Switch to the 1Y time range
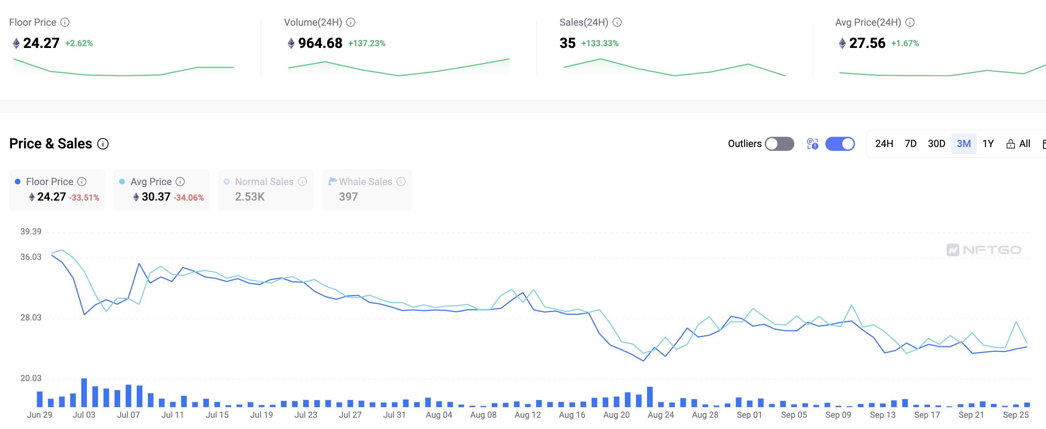The image size is (1046, 429). [987, 144]
